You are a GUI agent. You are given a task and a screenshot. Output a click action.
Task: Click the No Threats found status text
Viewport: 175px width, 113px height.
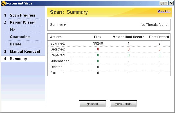point(154,25)
